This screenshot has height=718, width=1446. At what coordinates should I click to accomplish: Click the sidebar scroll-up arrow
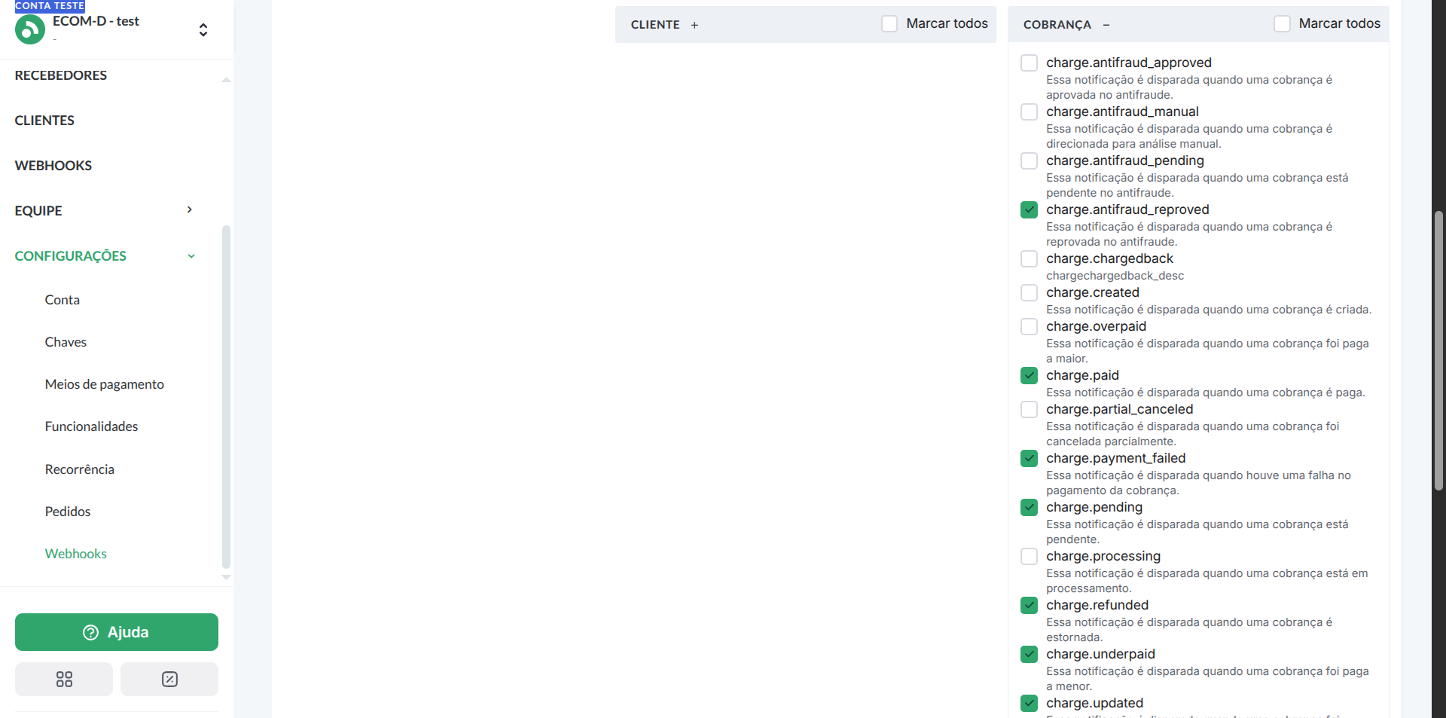click(x=226, y=80)
